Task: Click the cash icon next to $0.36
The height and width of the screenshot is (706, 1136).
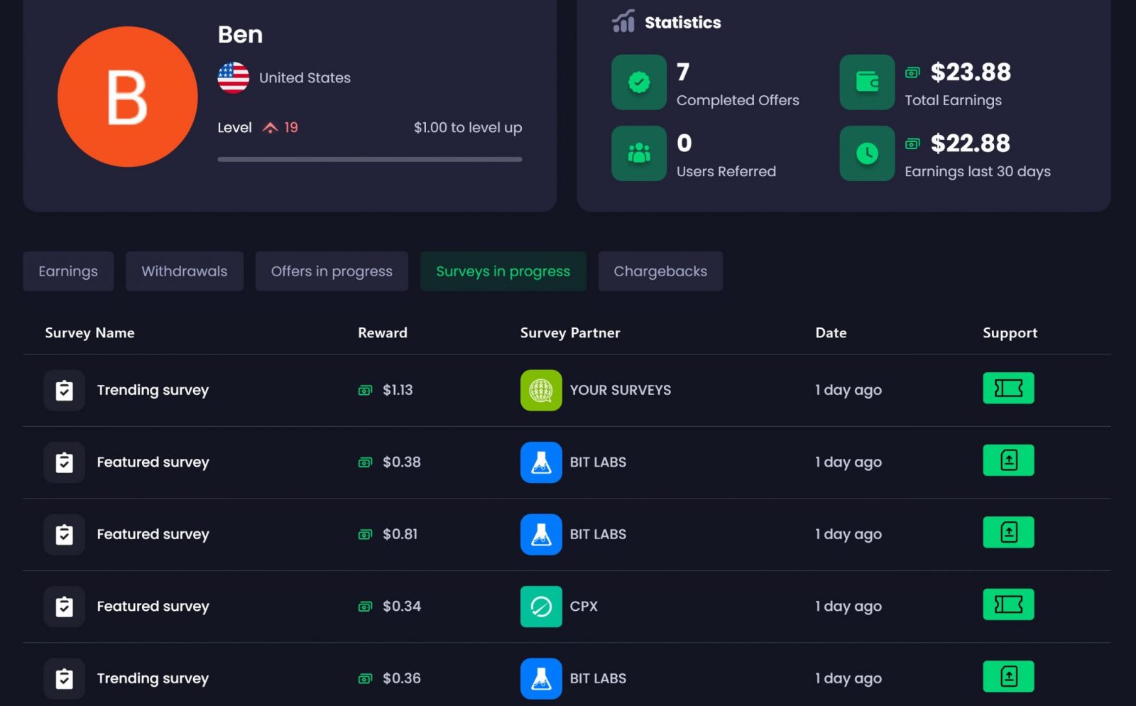Action: click(x=365, y=679)
